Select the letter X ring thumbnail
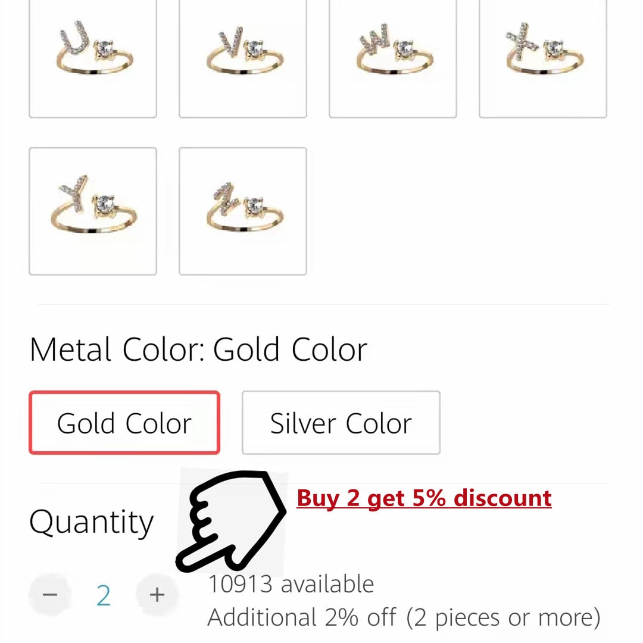The height and width of the screenshot is (643, 643). (x=542, y=57)
